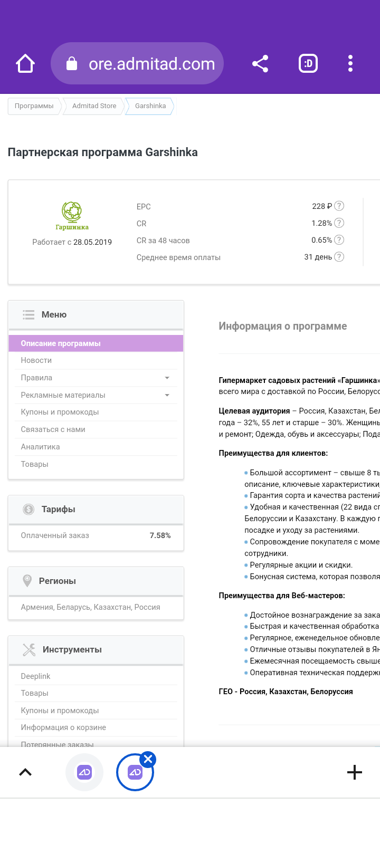
Task: Add a new tab with plus
Action: (x=355, y=772)
